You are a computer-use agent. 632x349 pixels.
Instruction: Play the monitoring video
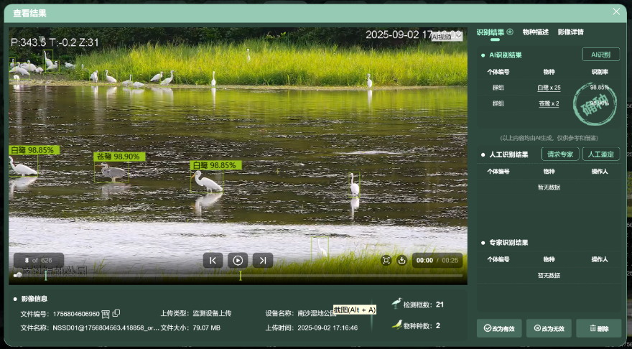pos(238,261)
